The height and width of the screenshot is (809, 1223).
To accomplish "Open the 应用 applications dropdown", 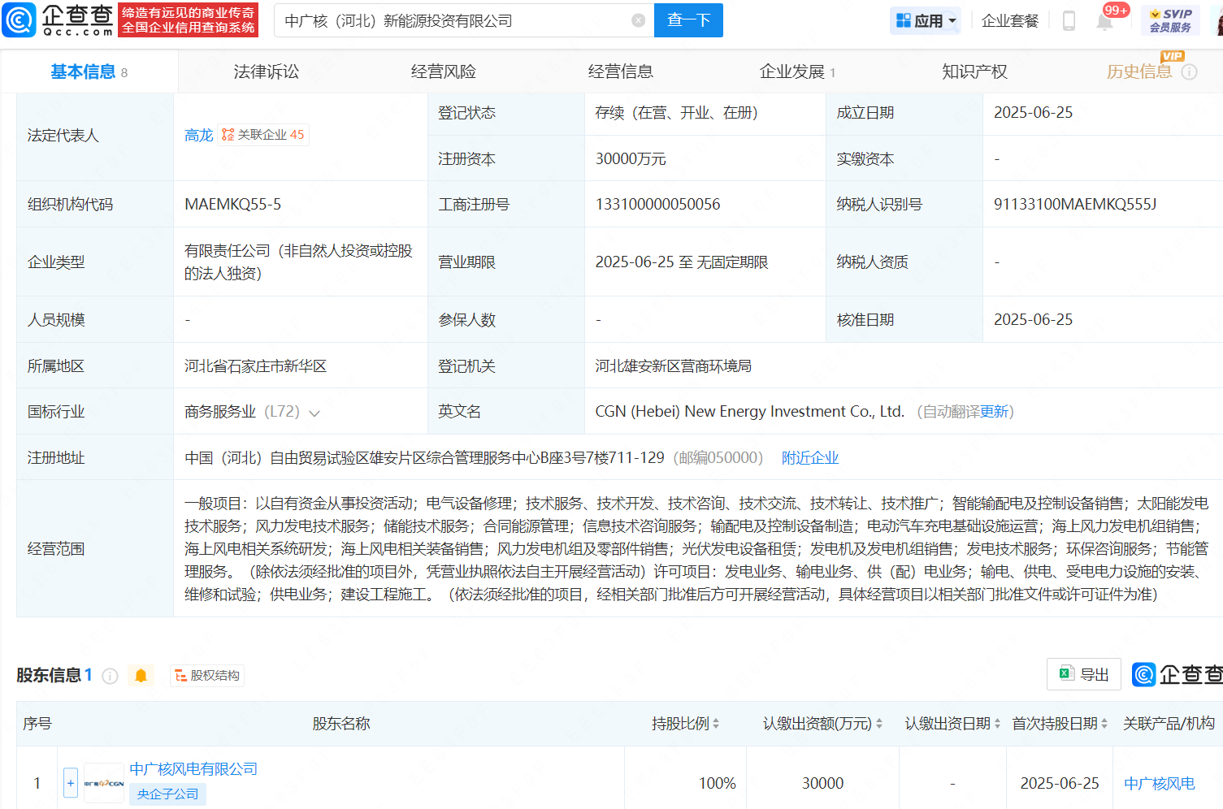I will point(926,20).
